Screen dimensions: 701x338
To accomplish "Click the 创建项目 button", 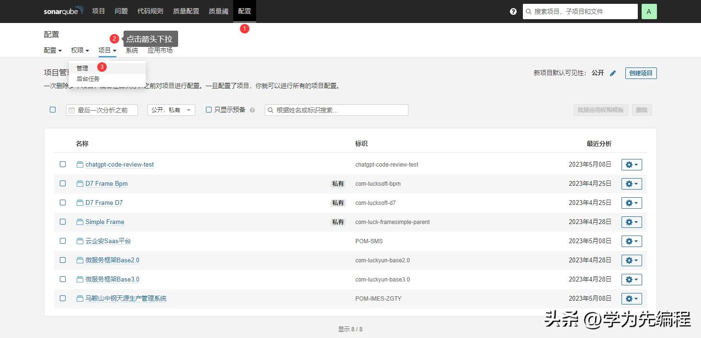I will [x=640, y=73].
